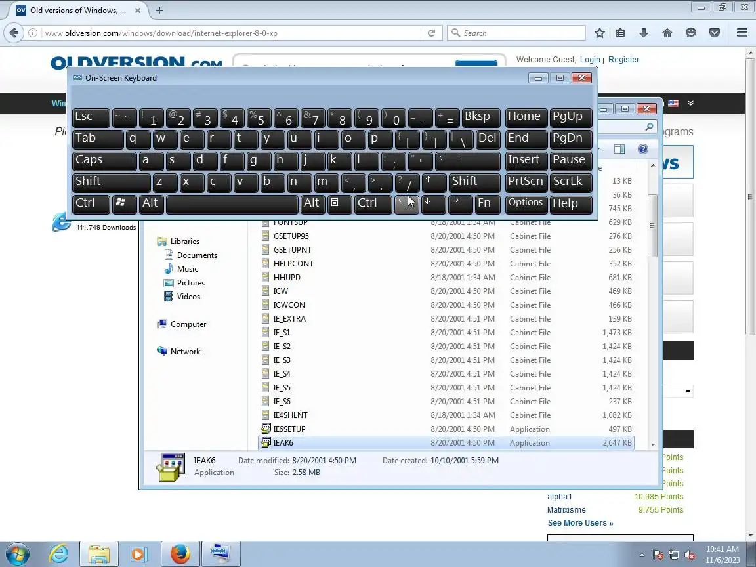Viewport: 756px width, 567px height.
Task: Toggle the ScrLk key
Action: pos(571,182)
